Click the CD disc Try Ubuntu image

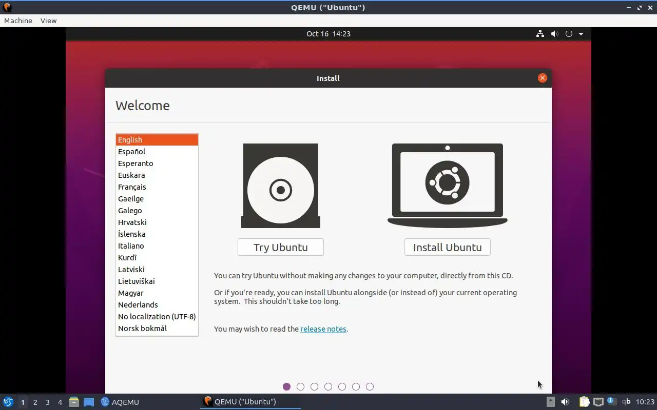point(281,186)
